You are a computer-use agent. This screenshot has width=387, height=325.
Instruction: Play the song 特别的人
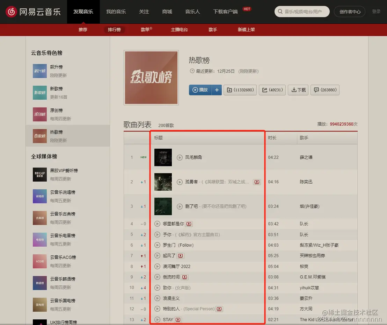(157, 309)
